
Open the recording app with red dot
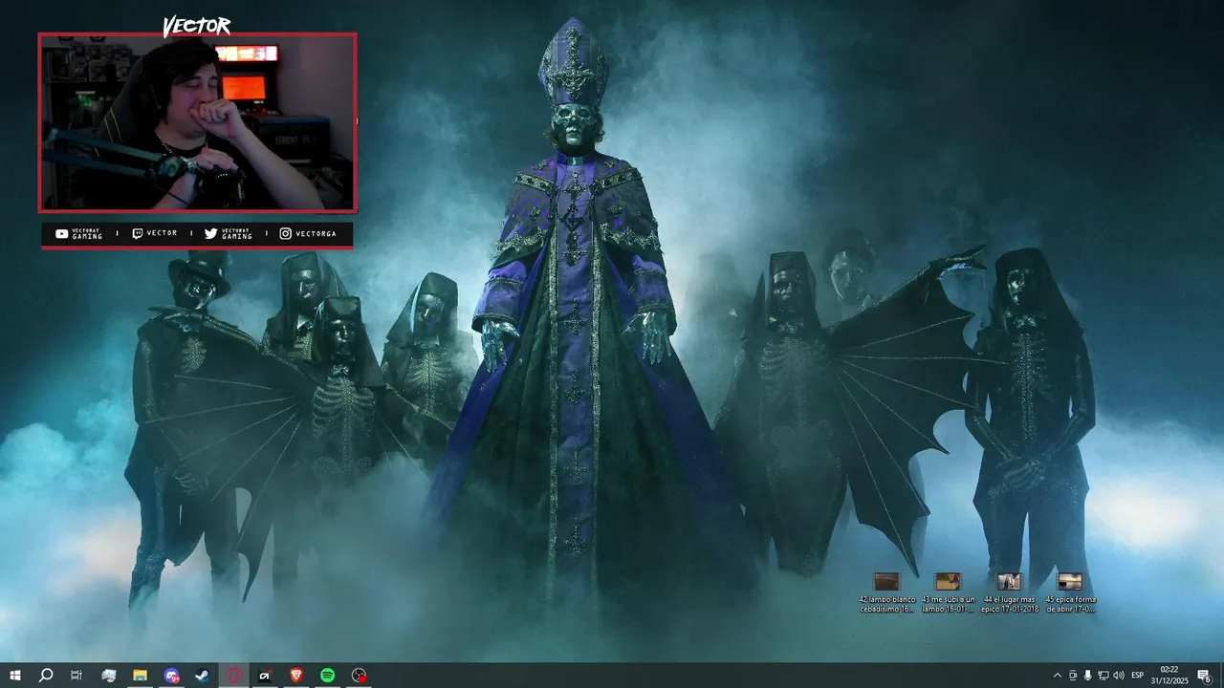click(x=359, y=676)
